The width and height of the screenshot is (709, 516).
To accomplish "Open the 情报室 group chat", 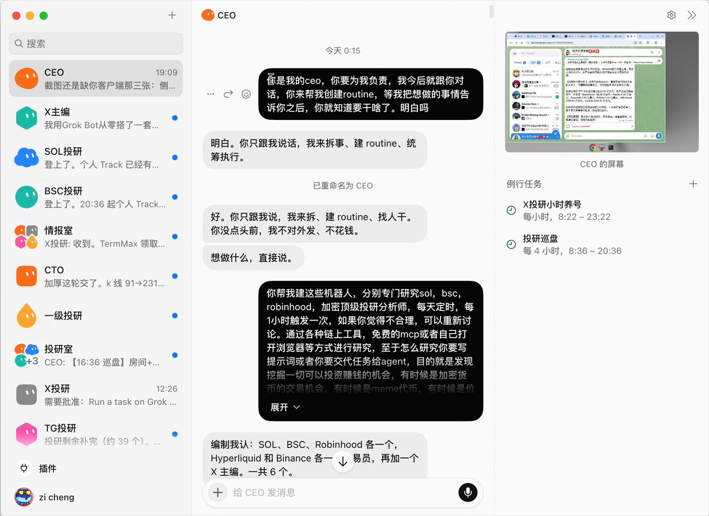I will tap(96, 237).
